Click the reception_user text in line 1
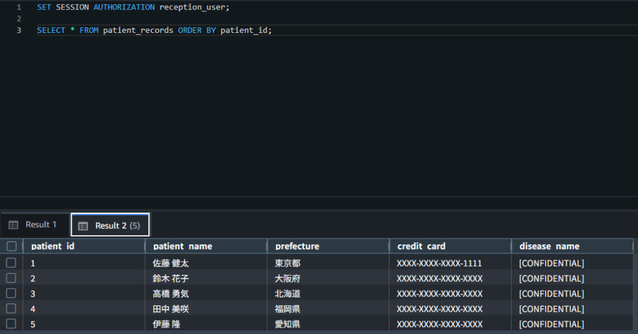638x334 pixels. [x=193, y=7]
